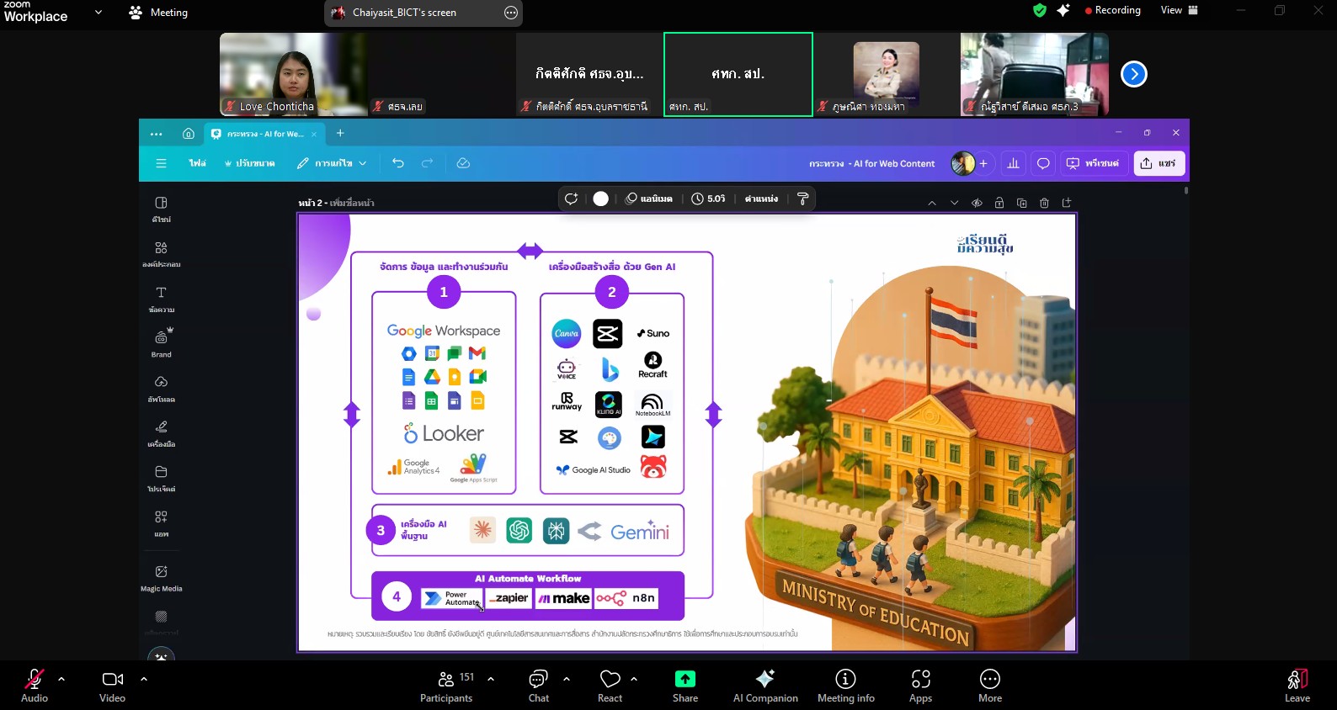
Task: Undo the last action in Canva
Action: (398, 163)
